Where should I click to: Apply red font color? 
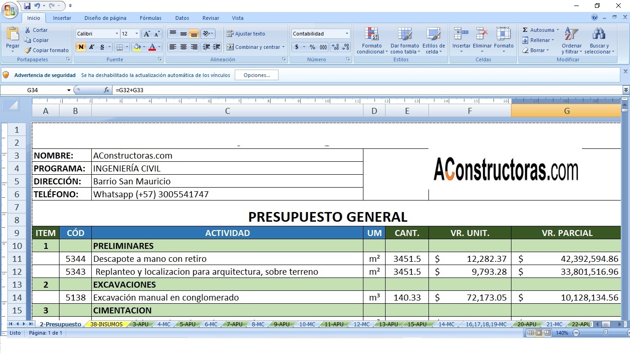[x=152, y=47]
